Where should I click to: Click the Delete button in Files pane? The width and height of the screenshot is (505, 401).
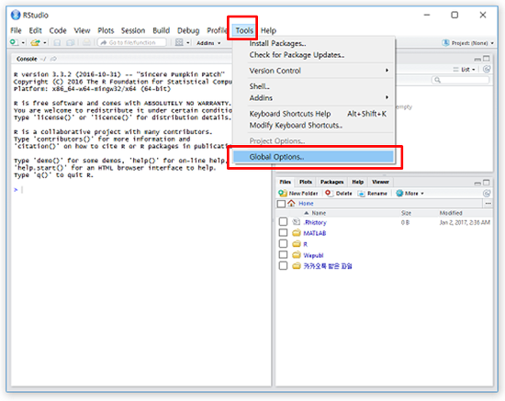339,193
